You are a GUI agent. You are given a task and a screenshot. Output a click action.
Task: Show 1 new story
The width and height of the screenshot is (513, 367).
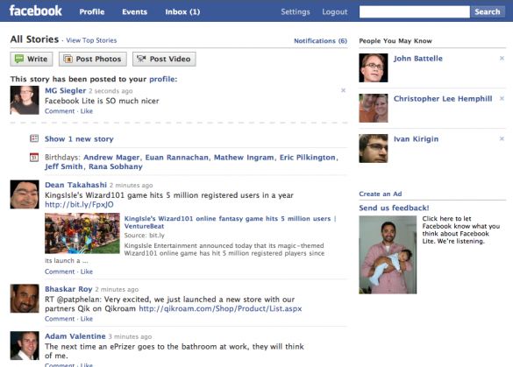click(x=79, y=139)
